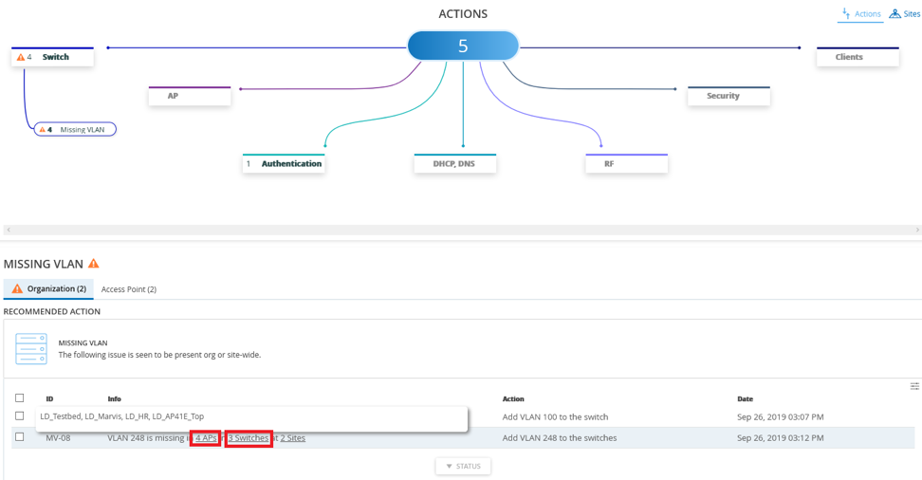
Task: Open the Security category
Action: (728, 96)
